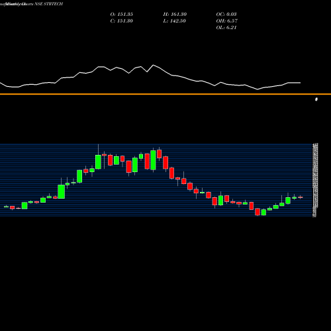
Task: Click the OH: 6.57 value
Action: pyautogui.click(x=227, y=21)
